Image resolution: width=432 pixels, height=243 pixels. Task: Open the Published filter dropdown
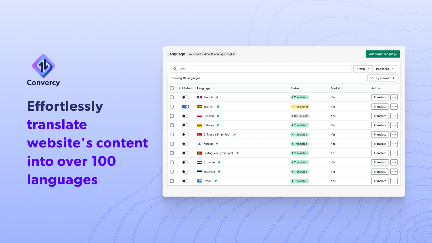click(385, 69)
